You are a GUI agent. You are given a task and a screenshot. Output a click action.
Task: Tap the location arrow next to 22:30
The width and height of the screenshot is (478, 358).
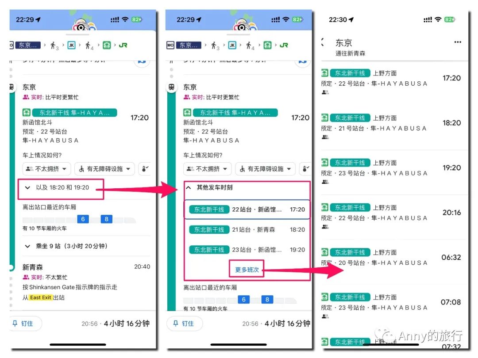[x=351, y=19]
